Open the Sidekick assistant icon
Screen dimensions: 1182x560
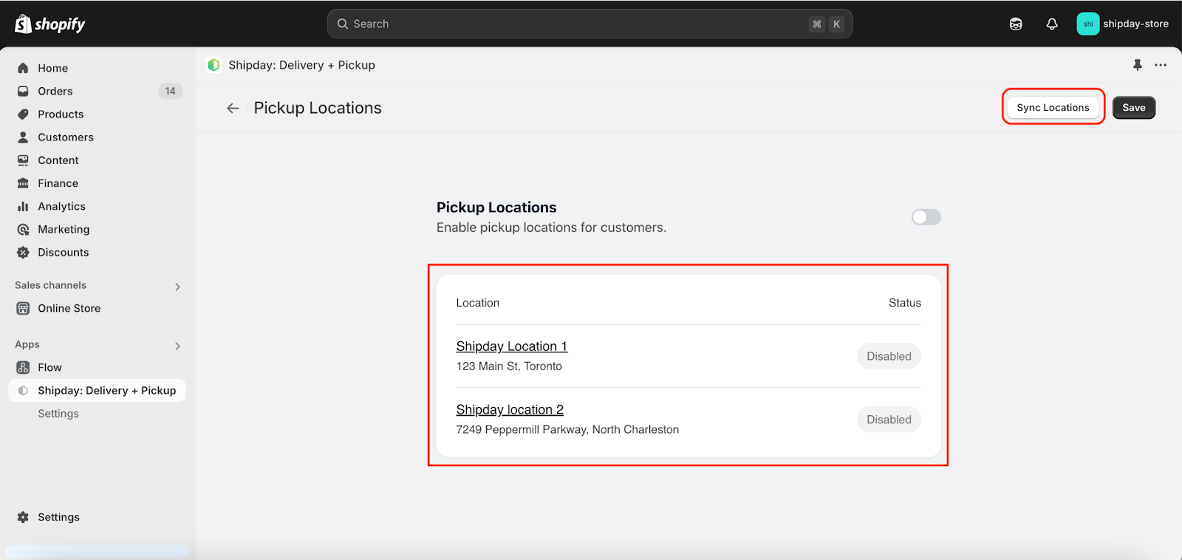[1016, 24]
